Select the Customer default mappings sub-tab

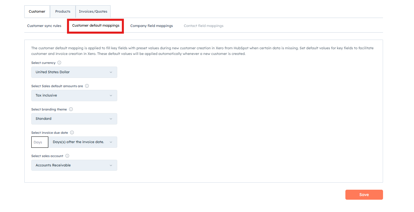[x=96, y=26]
